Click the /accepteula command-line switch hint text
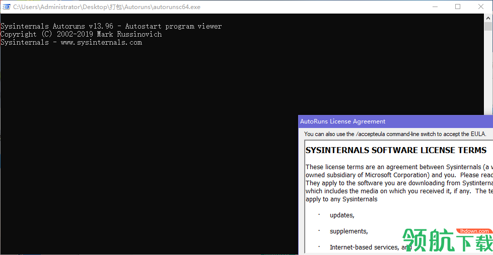Screen dimensions: 493x255 pos(395,134)
